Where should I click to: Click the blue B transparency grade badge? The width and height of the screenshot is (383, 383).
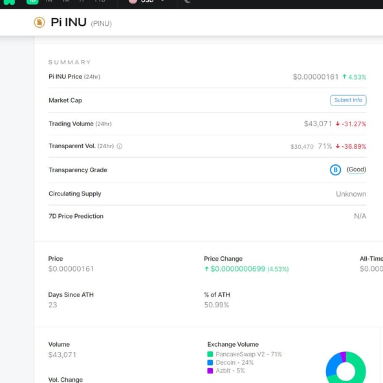[x=335, y=170]
